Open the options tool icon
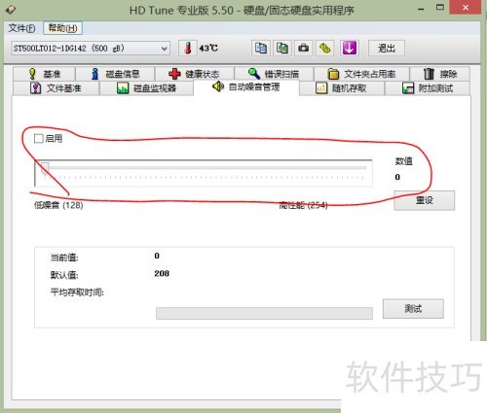487x413 pixels. point(325,49)
